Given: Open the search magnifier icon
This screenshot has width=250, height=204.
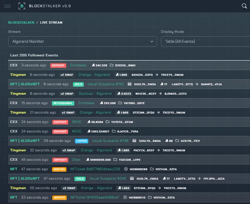Looking at the screenshot, I should click(x=244, y=6).
